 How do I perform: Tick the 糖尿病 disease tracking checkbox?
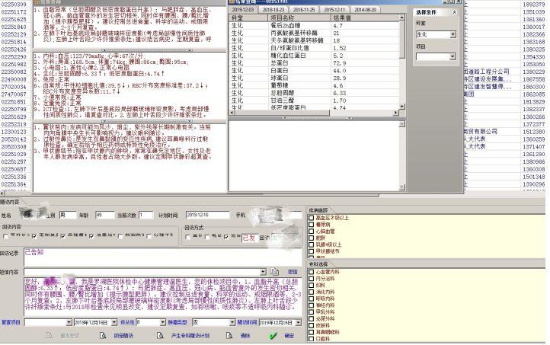[x=312, y=224]
